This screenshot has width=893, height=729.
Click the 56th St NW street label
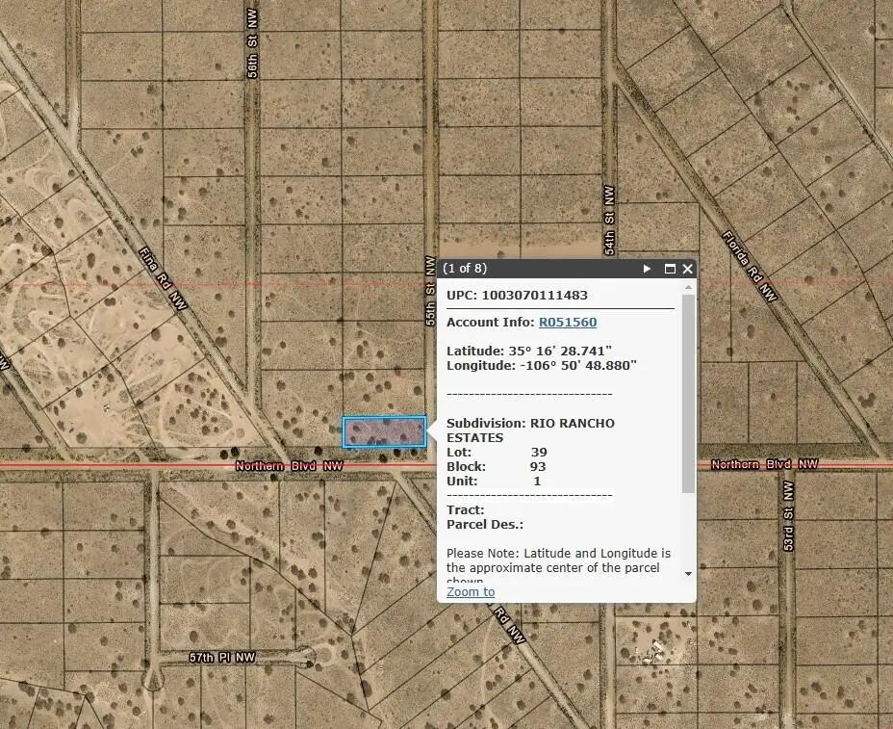(252, 65)
